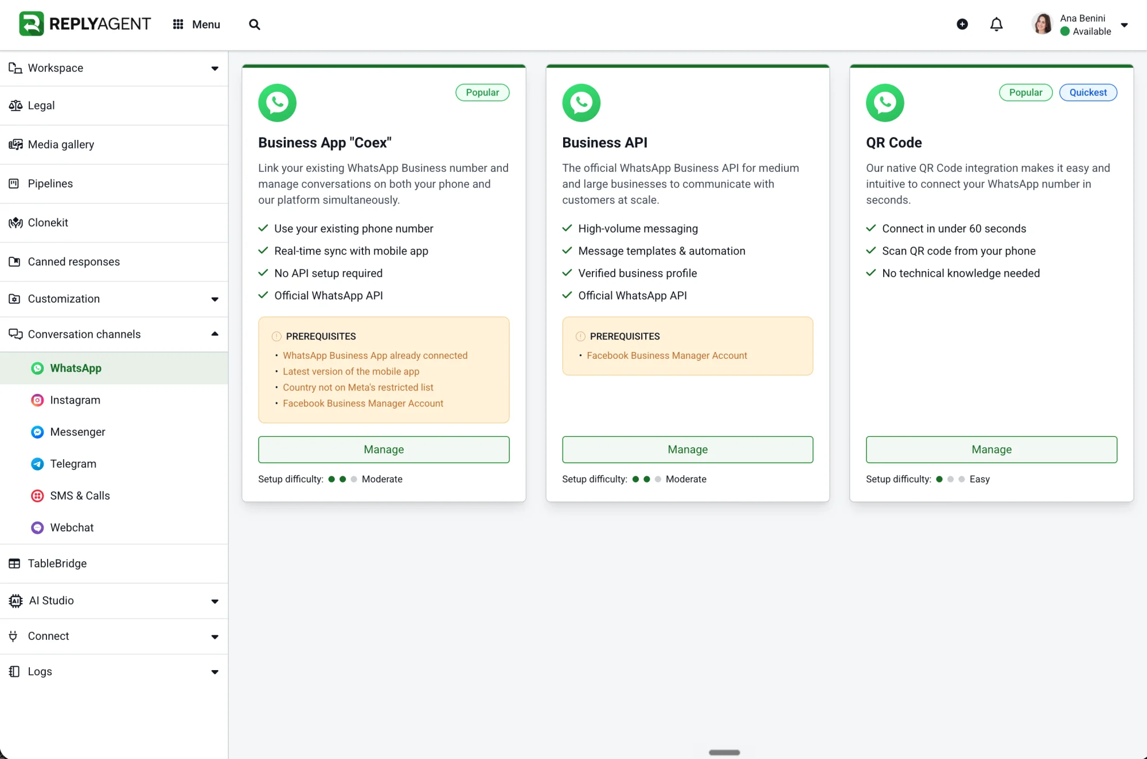
Task: Click WhatsApp logo on Business App card
Action: (x=277, y=103)
